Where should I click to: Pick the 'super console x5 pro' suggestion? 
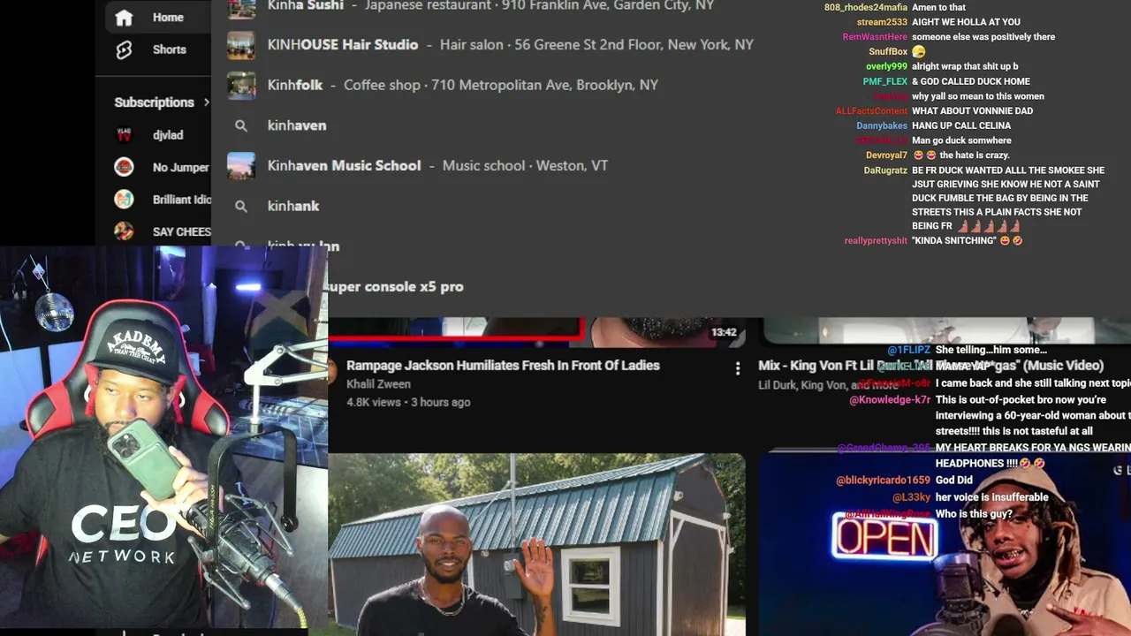pyautogui.click(x=395, y=286)
